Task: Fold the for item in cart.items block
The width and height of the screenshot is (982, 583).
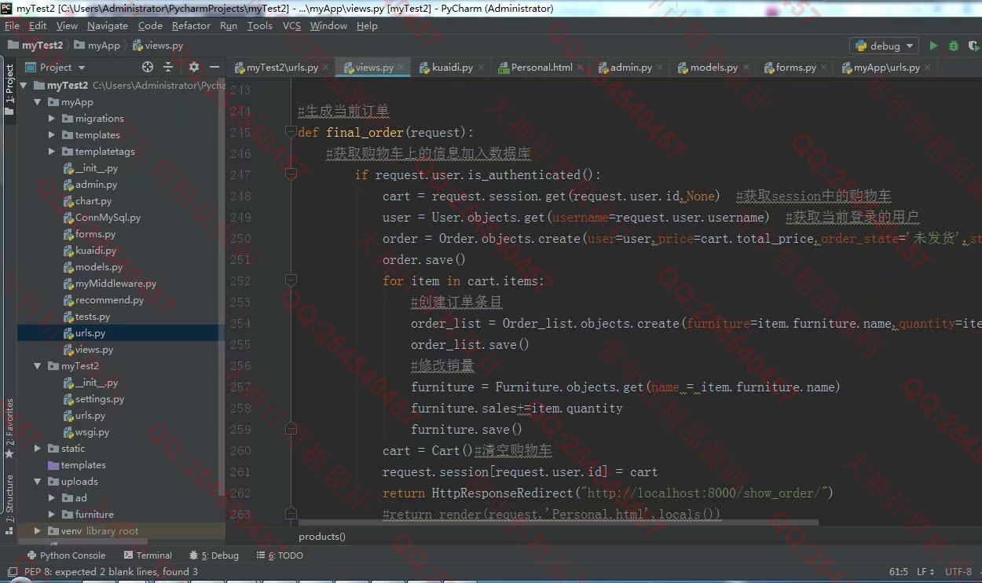Action: click(291, 280)
